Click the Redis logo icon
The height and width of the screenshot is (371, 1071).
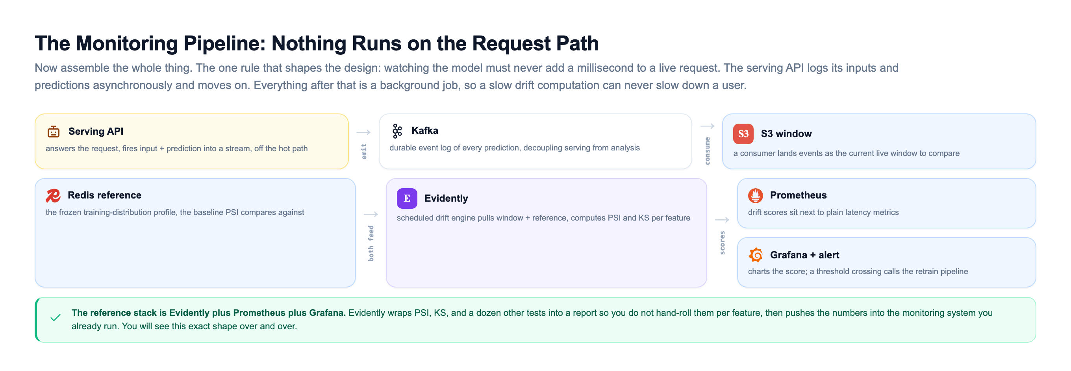(53, 195)
